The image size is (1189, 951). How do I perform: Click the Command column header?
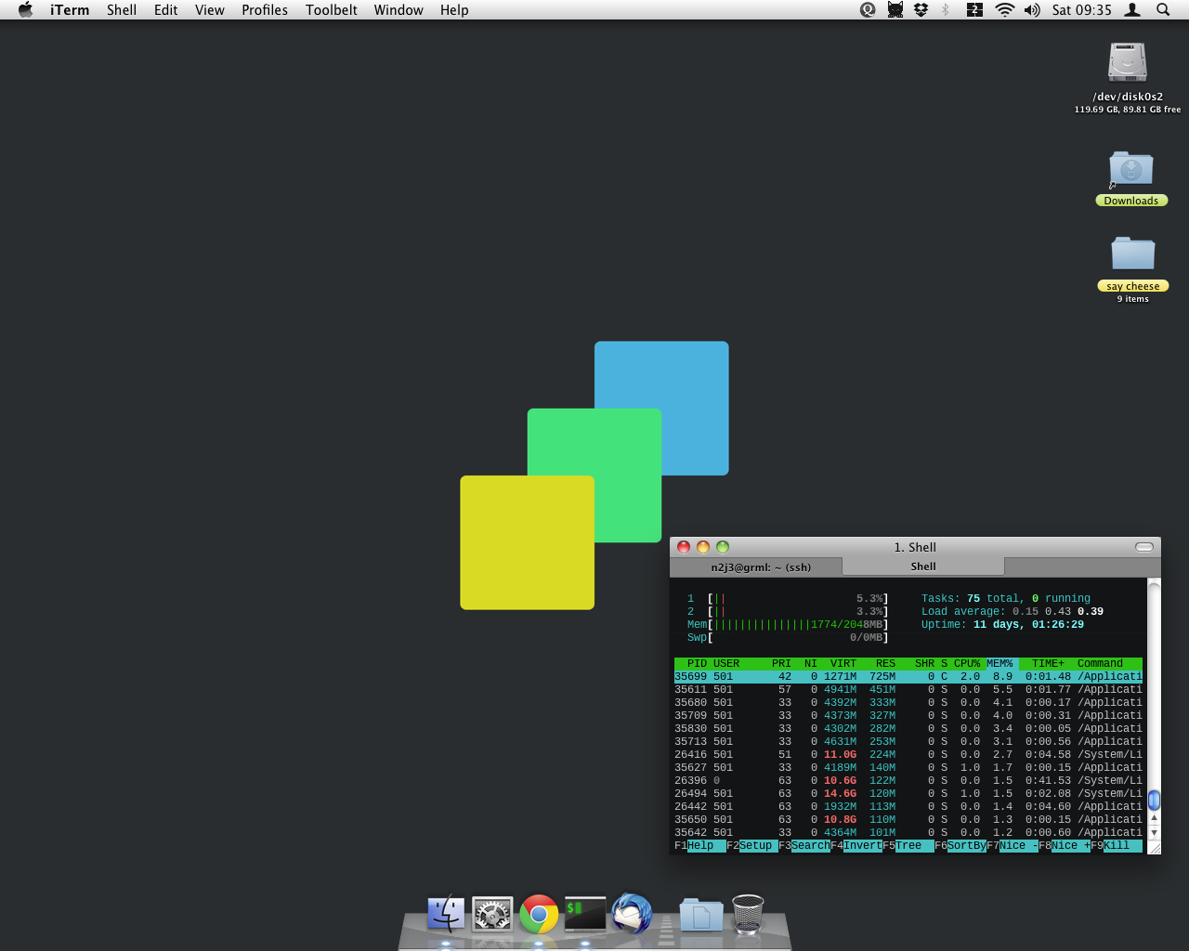click(x=1100, y=663)
